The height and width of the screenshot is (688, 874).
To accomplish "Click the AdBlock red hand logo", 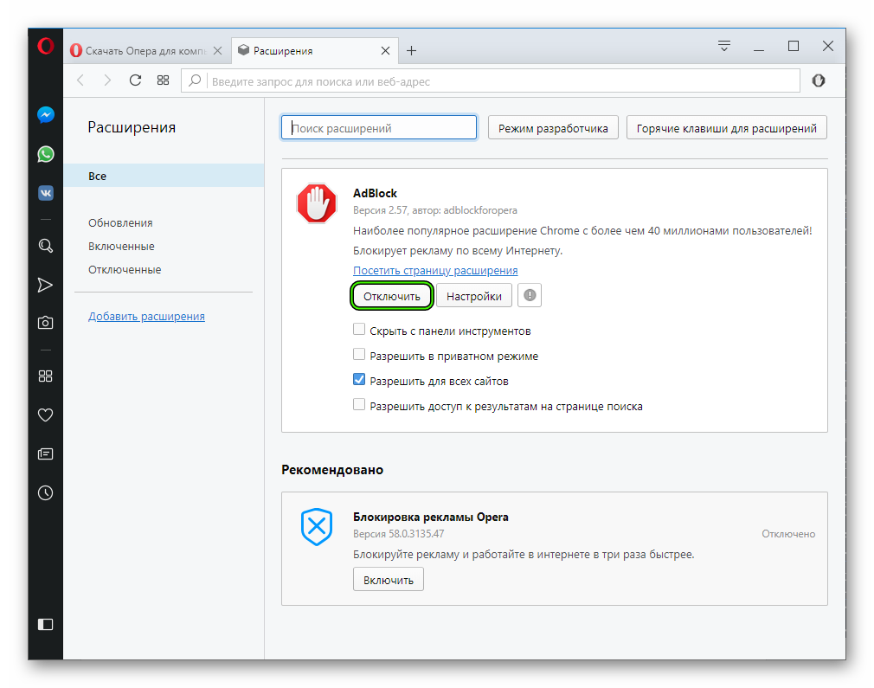I will [x=317, y=203].
